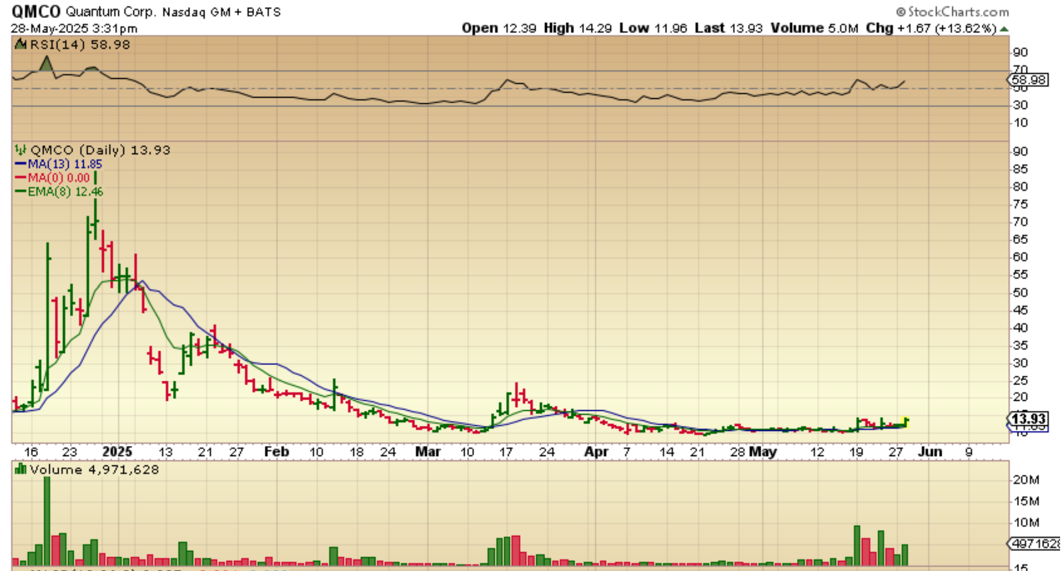Click the Quantum Corp. company name
Image resolution: width=1064 pixels, height=571 pixels.
pyautogui.click(x=111, y=12)
